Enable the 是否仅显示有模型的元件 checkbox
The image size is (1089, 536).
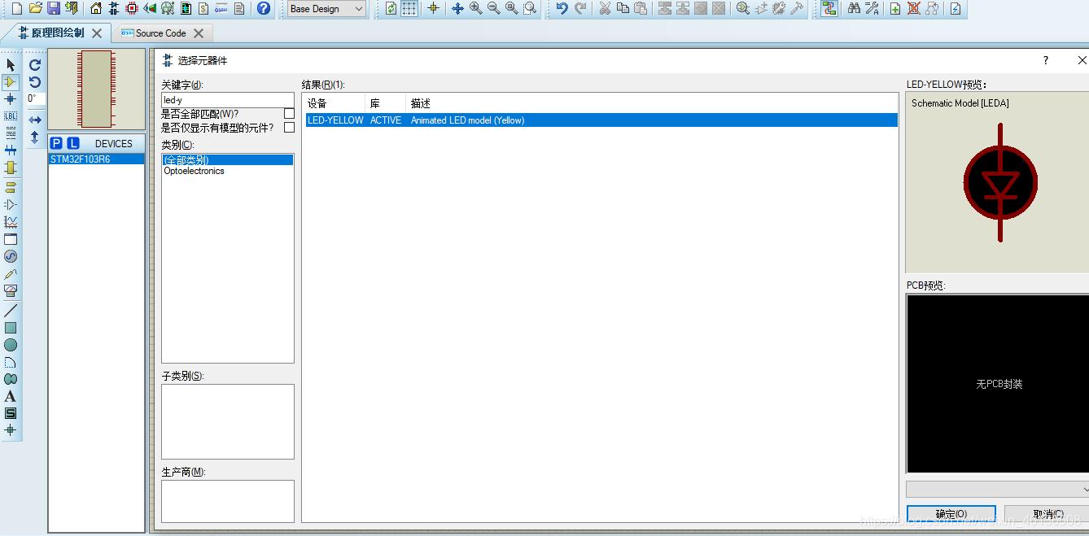click(x=289, y=128)
